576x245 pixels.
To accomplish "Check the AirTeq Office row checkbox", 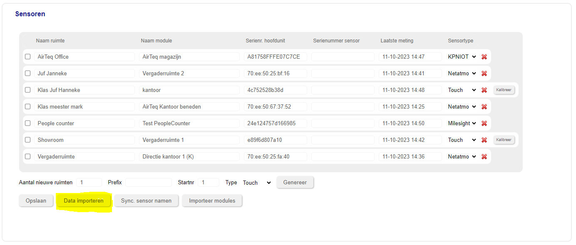I will click(28, 57).
